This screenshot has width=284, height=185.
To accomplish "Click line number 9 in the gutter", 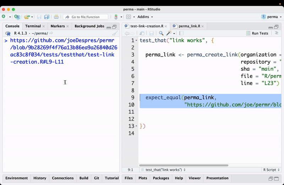I will (133, 97).
